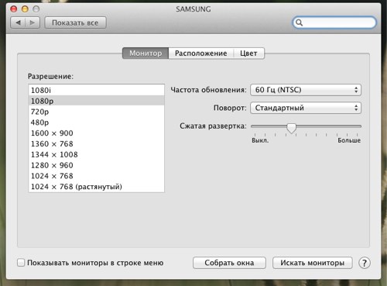Enable Показывать мониторы в строке меню checkbox
Image resolution: width=387 pixels, height=286 pixels.
pyautogui.click(x=21, y=263)
